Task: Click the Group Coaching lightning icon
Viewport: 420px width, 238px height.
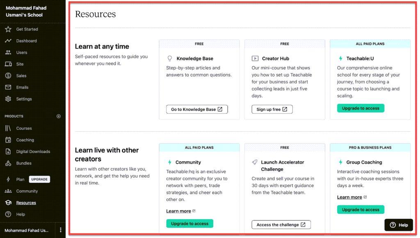Action: 340,162
